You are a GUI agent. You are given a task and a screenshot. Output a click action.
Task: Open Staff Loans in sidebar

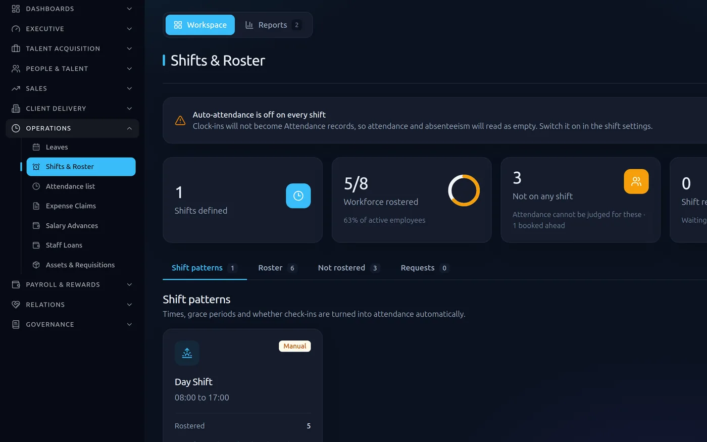click(x=81, y=245)
